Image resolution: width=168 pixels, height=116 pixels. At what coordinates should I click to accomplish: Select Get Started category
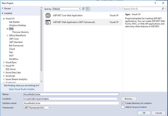[x=14, y=22]
